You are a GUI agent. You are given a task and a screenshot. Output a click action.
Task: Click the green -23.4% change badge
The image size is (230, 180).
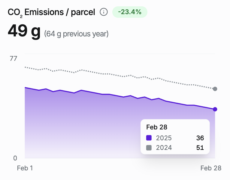[x=130, y=12]
